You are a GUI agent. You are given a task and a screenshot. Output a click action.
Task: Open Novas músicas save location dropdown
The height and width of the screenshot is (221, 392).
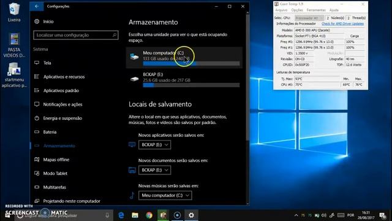coord(165,195)
